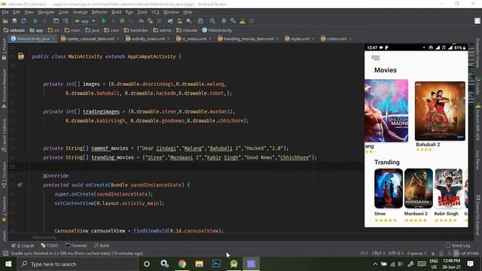
Task: Click the harshdev breadcrumb folder
Action: point(136,30)
